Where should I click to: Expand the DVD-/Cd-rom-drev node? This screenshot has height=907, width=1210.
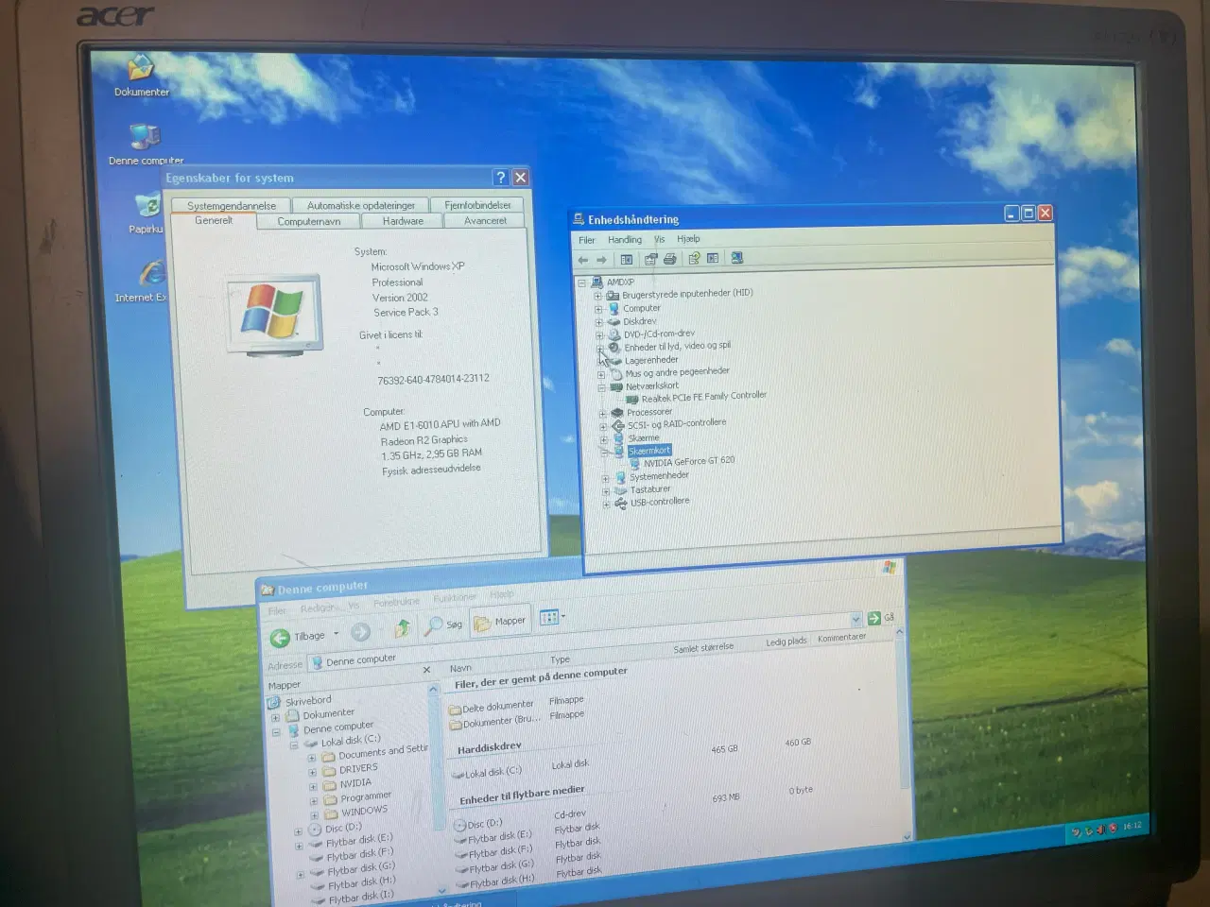pos(599,335)
